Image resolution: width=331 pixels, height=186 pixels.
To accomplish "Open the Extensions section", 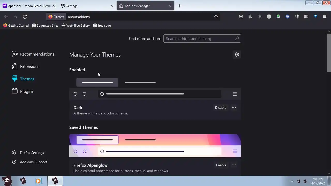I will 26,66.
